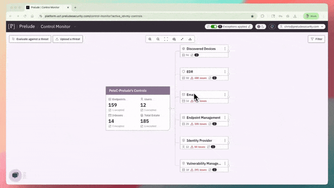This screenshot has height=188, width=334.
Task: Click the Discovered Devices exceptions badge
Action: (x=196, y=55)
